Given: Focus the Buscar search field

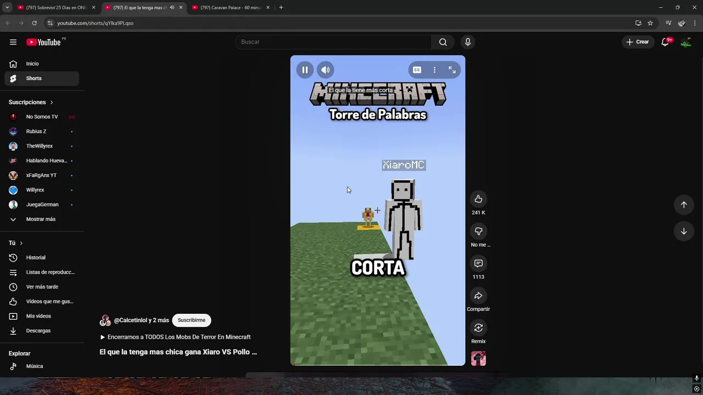Looking at the screenshot, I should [334, 42].
